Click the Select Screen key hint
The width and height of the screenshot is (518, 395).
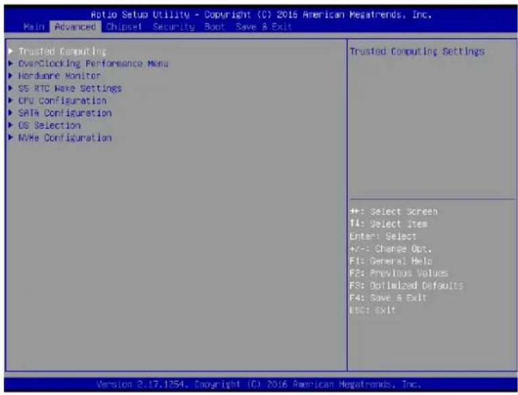394,212
